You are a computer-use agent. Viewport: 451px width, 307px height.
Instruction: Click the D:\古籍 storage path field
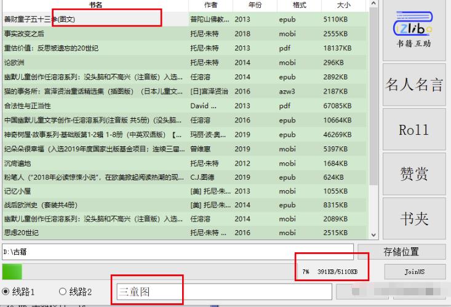177,252
